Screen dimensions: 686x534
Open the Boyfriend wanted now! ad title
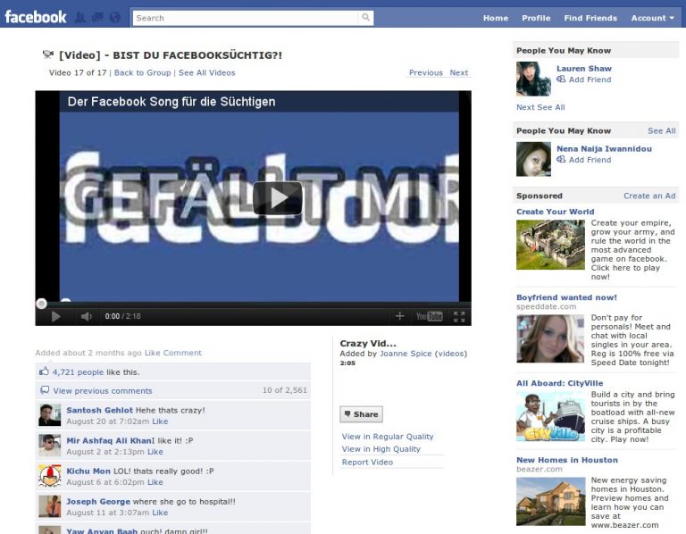tap(566, 297)
